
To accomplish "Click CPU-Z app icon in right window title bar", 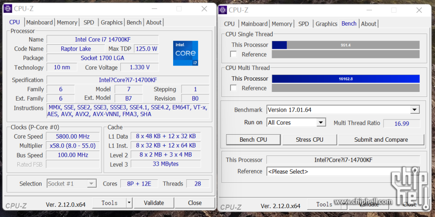I will pyautogui.click(x=222, y=10).
